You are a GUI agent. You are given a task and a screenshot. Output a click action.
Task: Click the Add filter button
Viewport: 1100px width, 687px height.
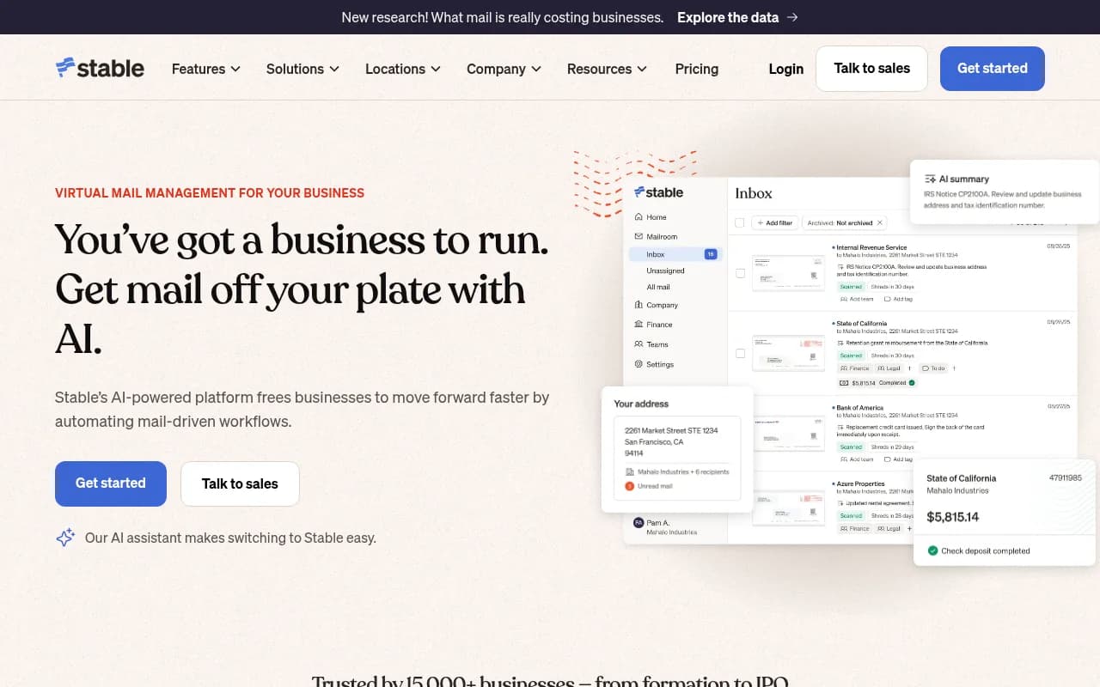tap(774, 222)
